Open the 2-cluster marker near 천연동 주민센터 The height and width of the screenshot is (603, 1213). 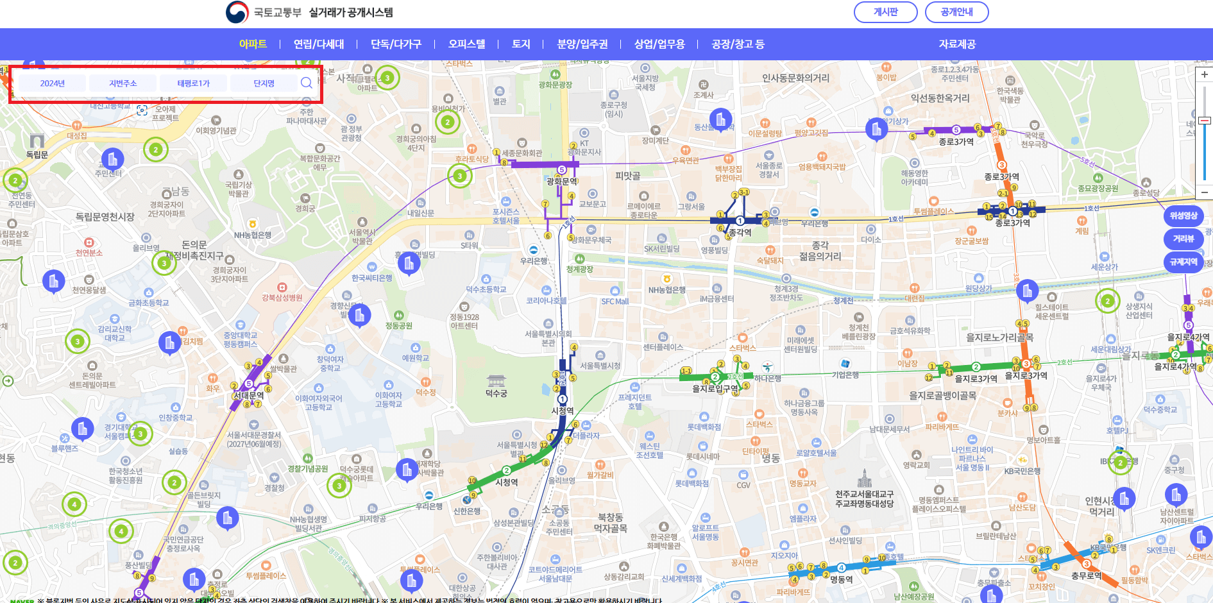coord(15,181)
